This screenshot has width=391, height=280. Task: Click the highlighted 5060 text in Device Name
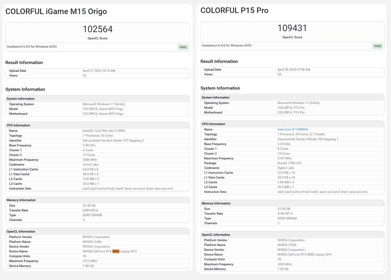point(116,251)
